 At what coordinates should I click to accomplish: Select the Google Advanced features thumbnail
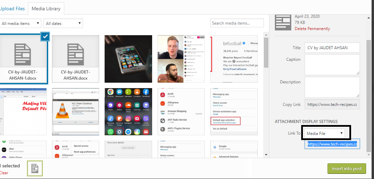(x=234, y=149)
